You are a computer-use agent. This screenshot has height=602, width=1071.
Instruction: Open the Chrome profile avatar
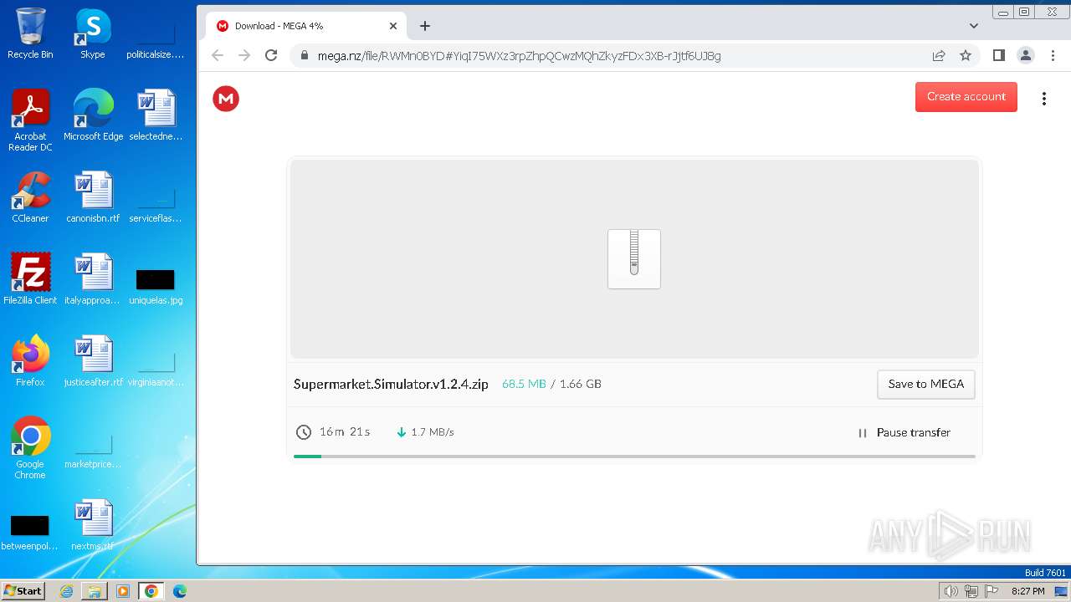[x=1026, y=55]
